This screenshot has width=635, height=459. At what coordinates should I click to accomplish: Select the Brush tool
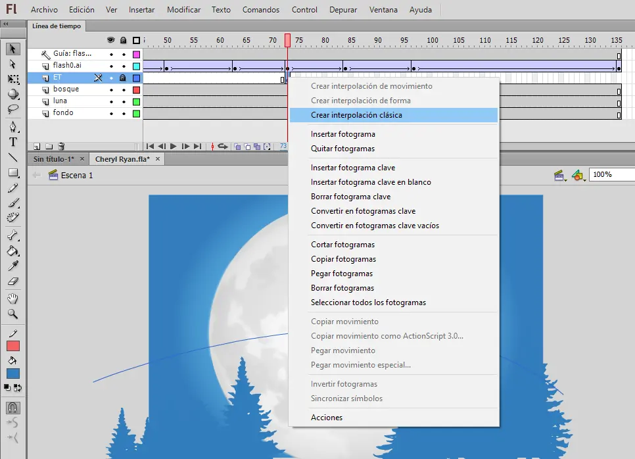[13, 203]
